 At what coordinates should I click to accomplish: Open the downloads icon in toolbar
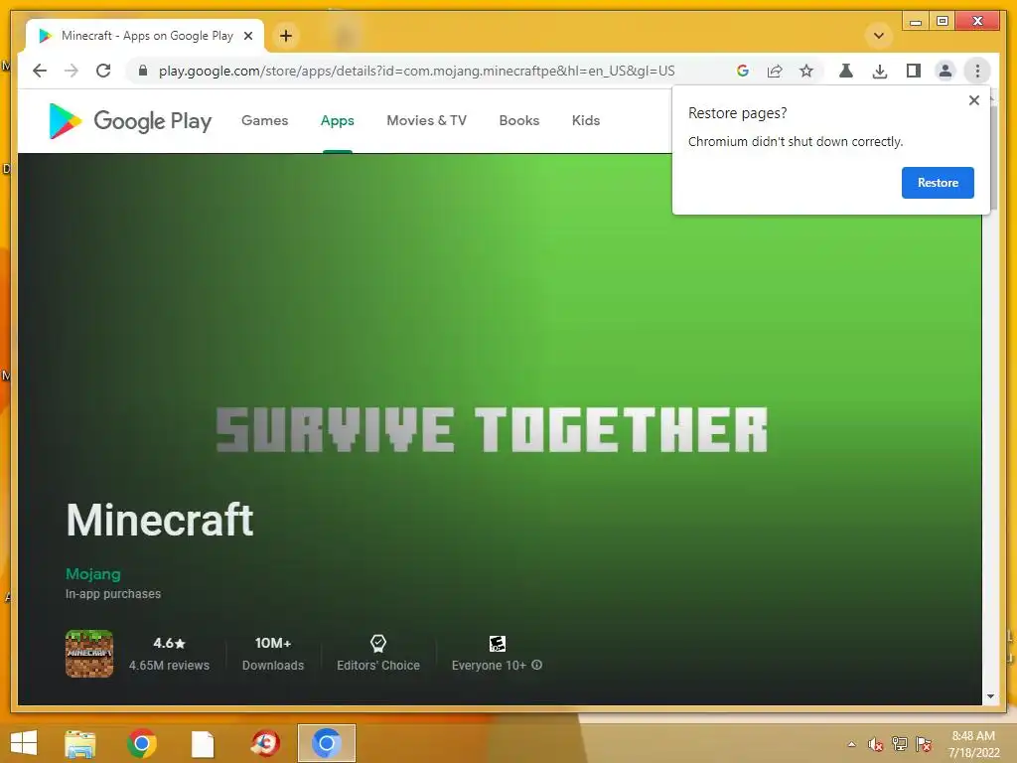(880, 71)
